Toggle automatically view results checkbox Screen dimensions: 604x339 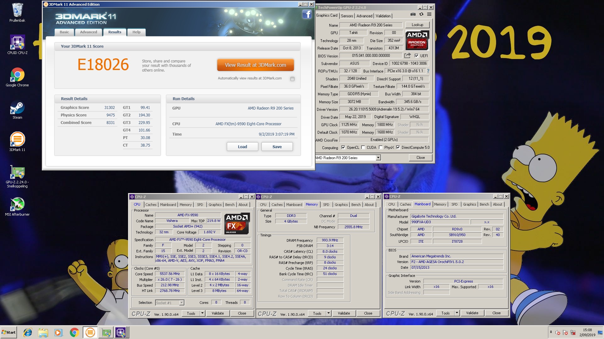(293, 79)
